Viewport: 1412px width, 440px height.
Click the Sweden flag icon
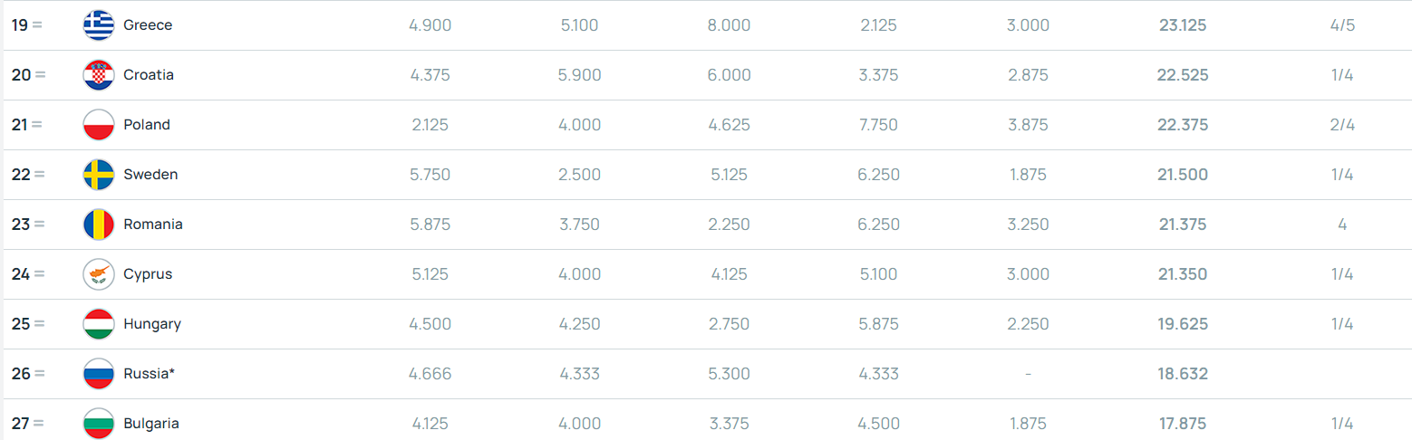click(x=98, y=175)
